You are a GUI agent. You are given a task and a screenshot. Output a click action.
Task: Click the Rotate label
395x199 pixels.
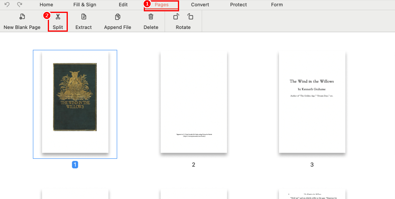183,27
